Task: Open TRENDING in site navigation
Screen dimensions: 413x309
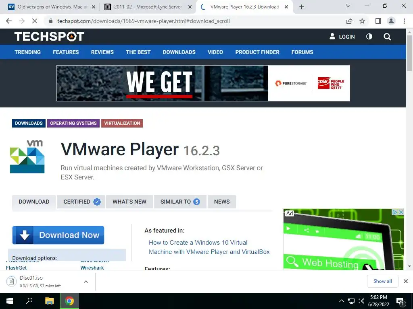Action: coord(28,52)
